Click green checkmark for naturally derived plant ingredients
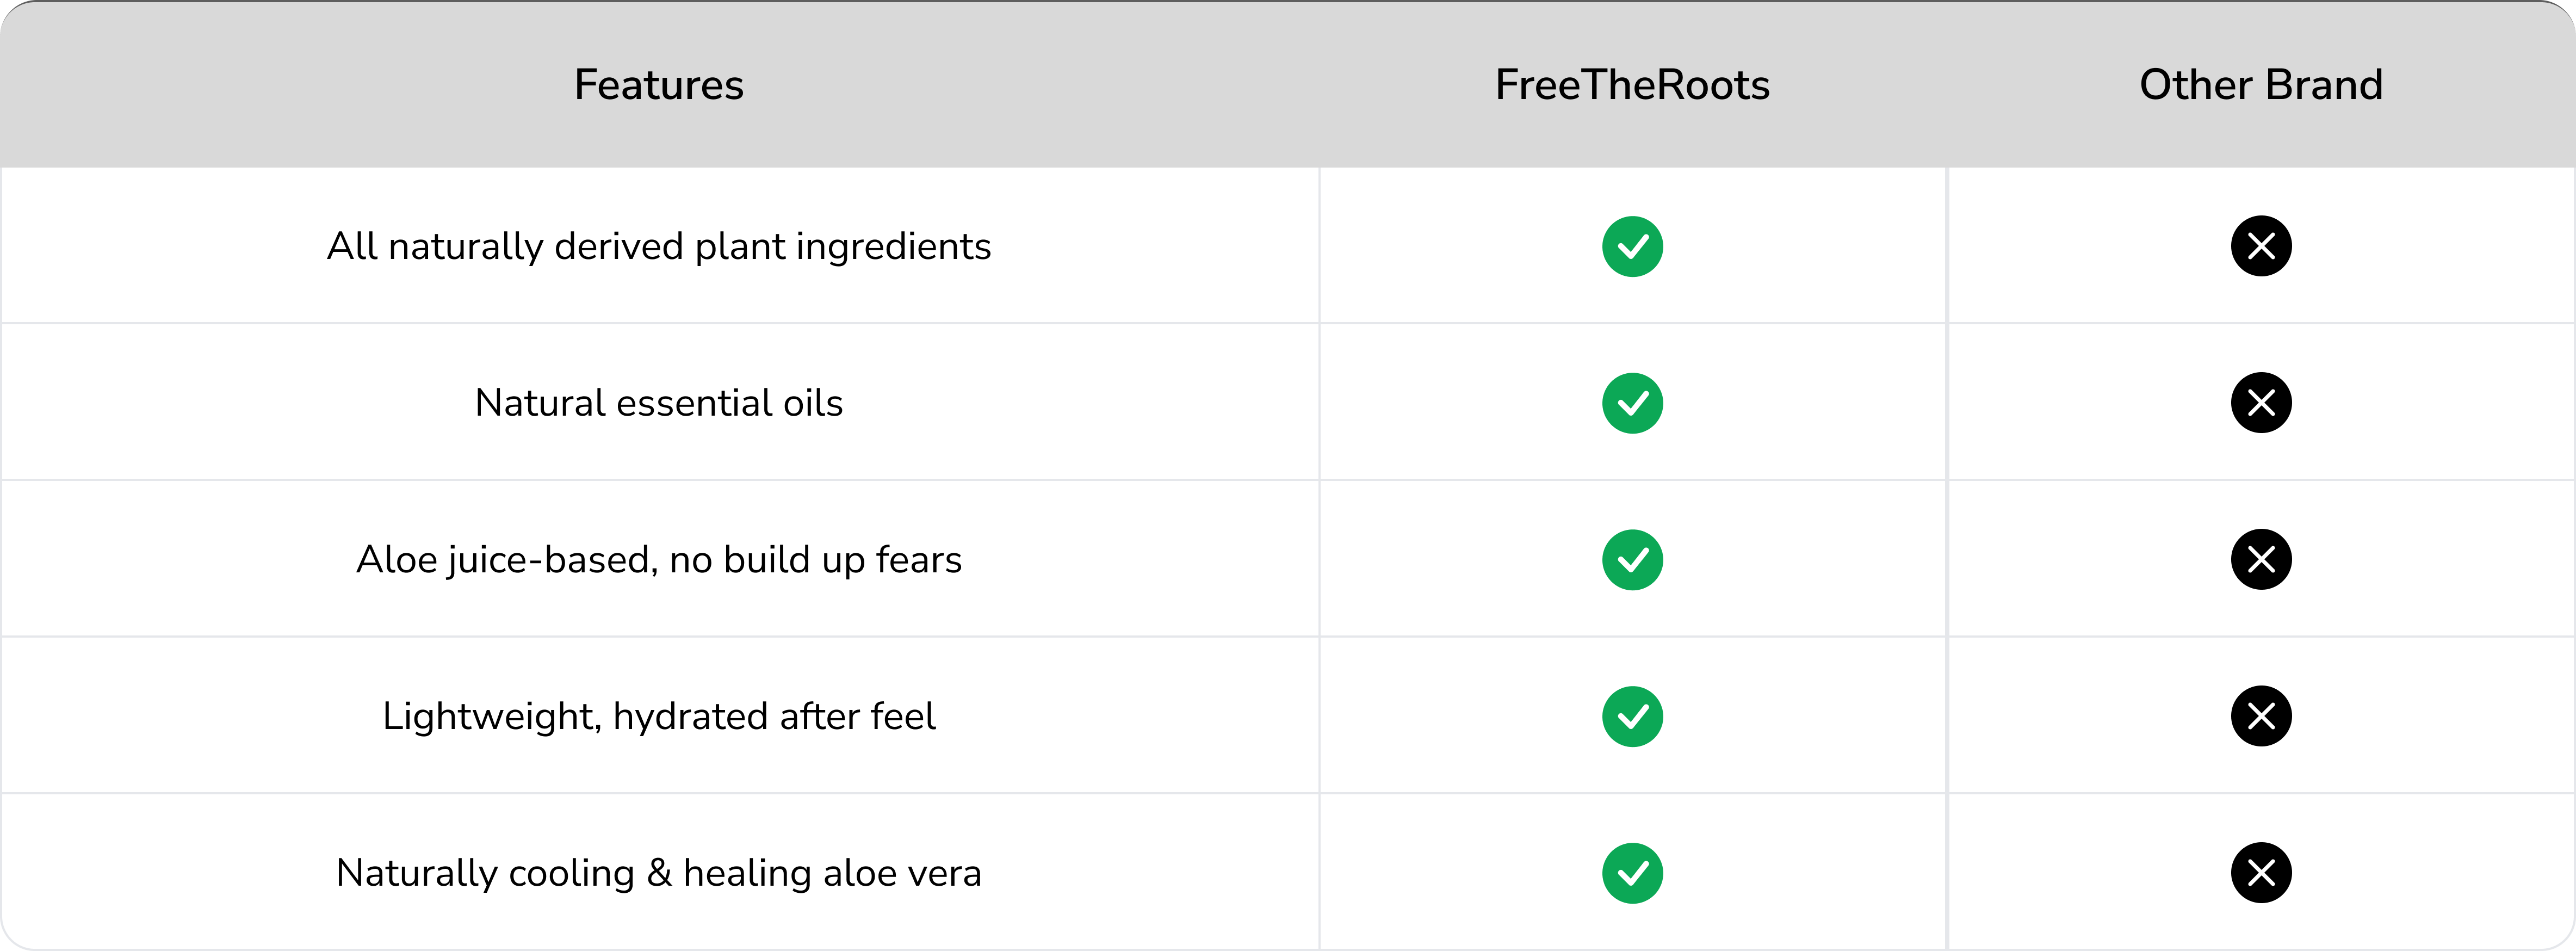 pyautogui.click(x=1632, y=246)
